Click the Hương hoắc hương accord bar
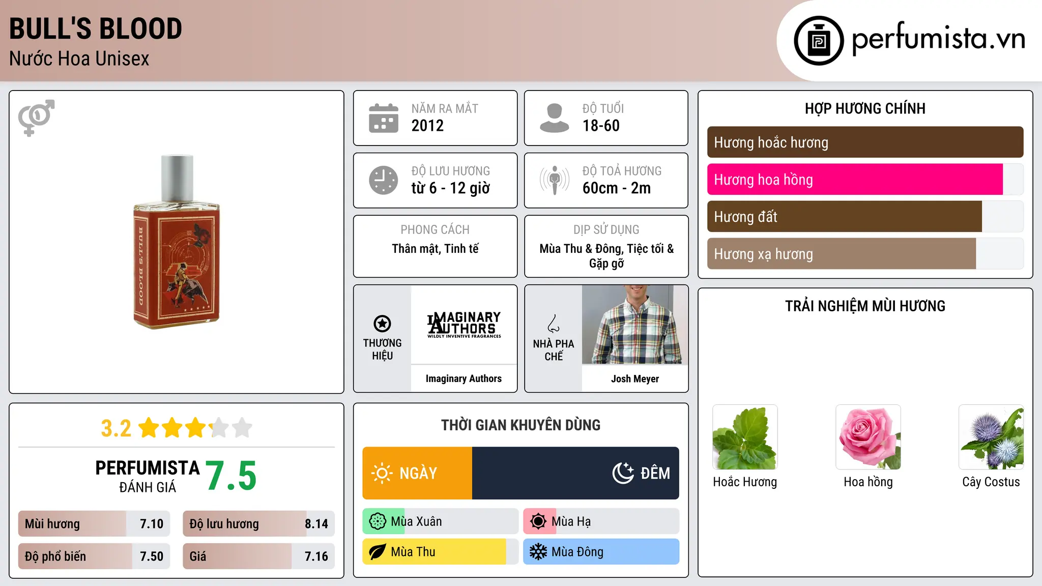 tap(865, 142)
